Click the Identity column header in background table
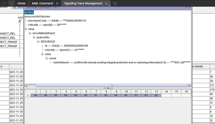The image size is (215, 124). click(x=201, y=67)
